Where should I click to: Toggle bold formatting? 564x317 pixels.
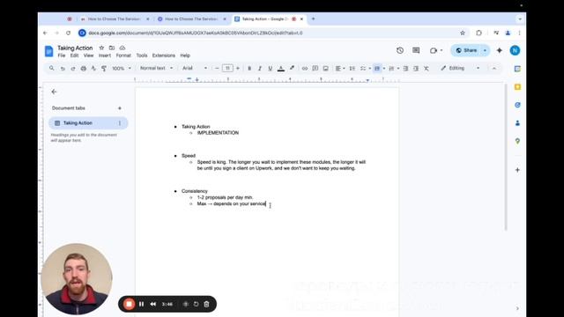point(249,69)
